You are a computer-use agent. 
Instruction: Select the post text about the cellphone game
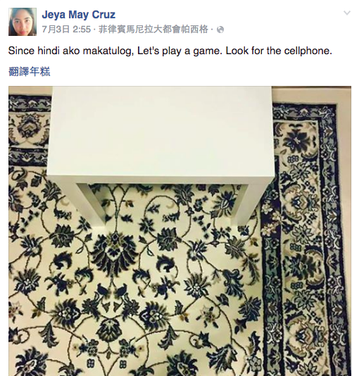(x=170, y=51)
